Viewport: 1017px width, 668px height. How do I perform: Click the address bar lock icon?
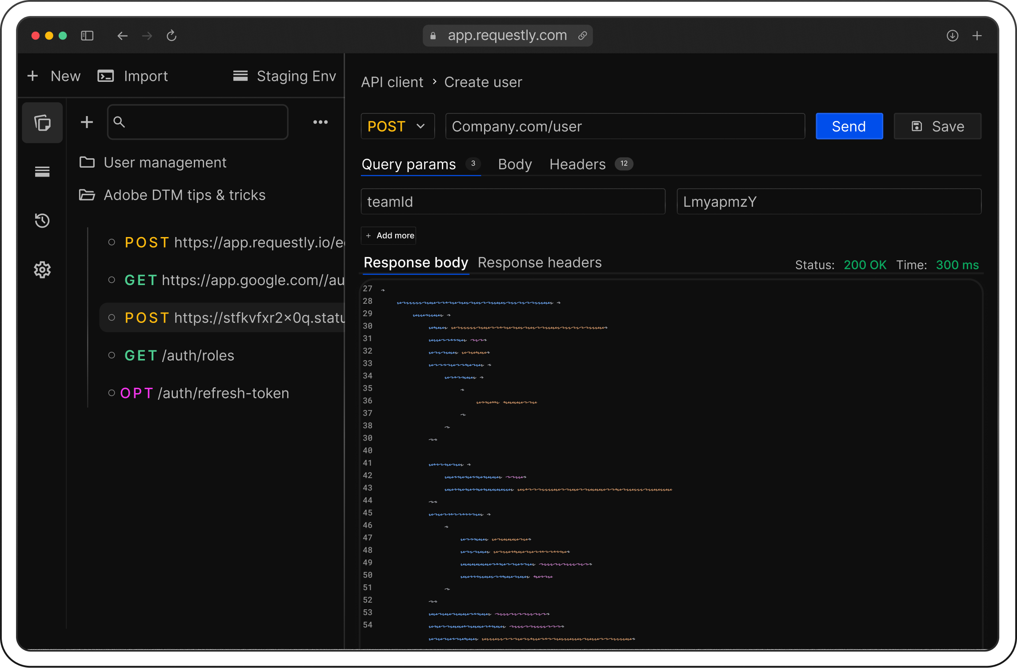pos(433,36)
